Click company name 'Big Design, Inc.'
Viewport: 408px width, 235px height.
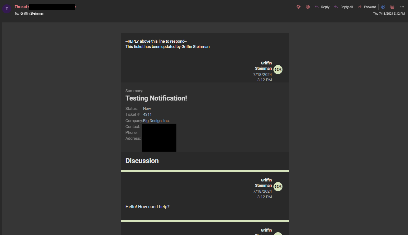156,121
